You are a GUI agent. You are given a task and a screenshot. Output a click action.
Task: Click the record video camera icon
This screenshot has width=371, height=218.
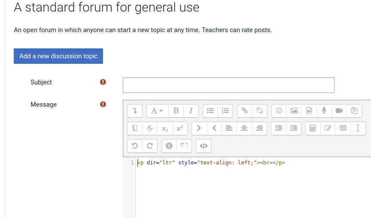[339, 110]
